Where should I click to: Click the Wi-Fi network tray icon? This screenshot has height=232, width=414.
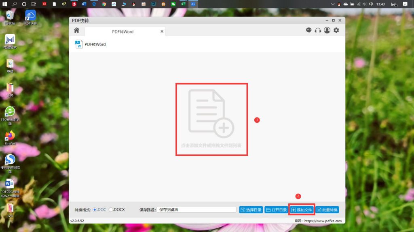[359, 4]
